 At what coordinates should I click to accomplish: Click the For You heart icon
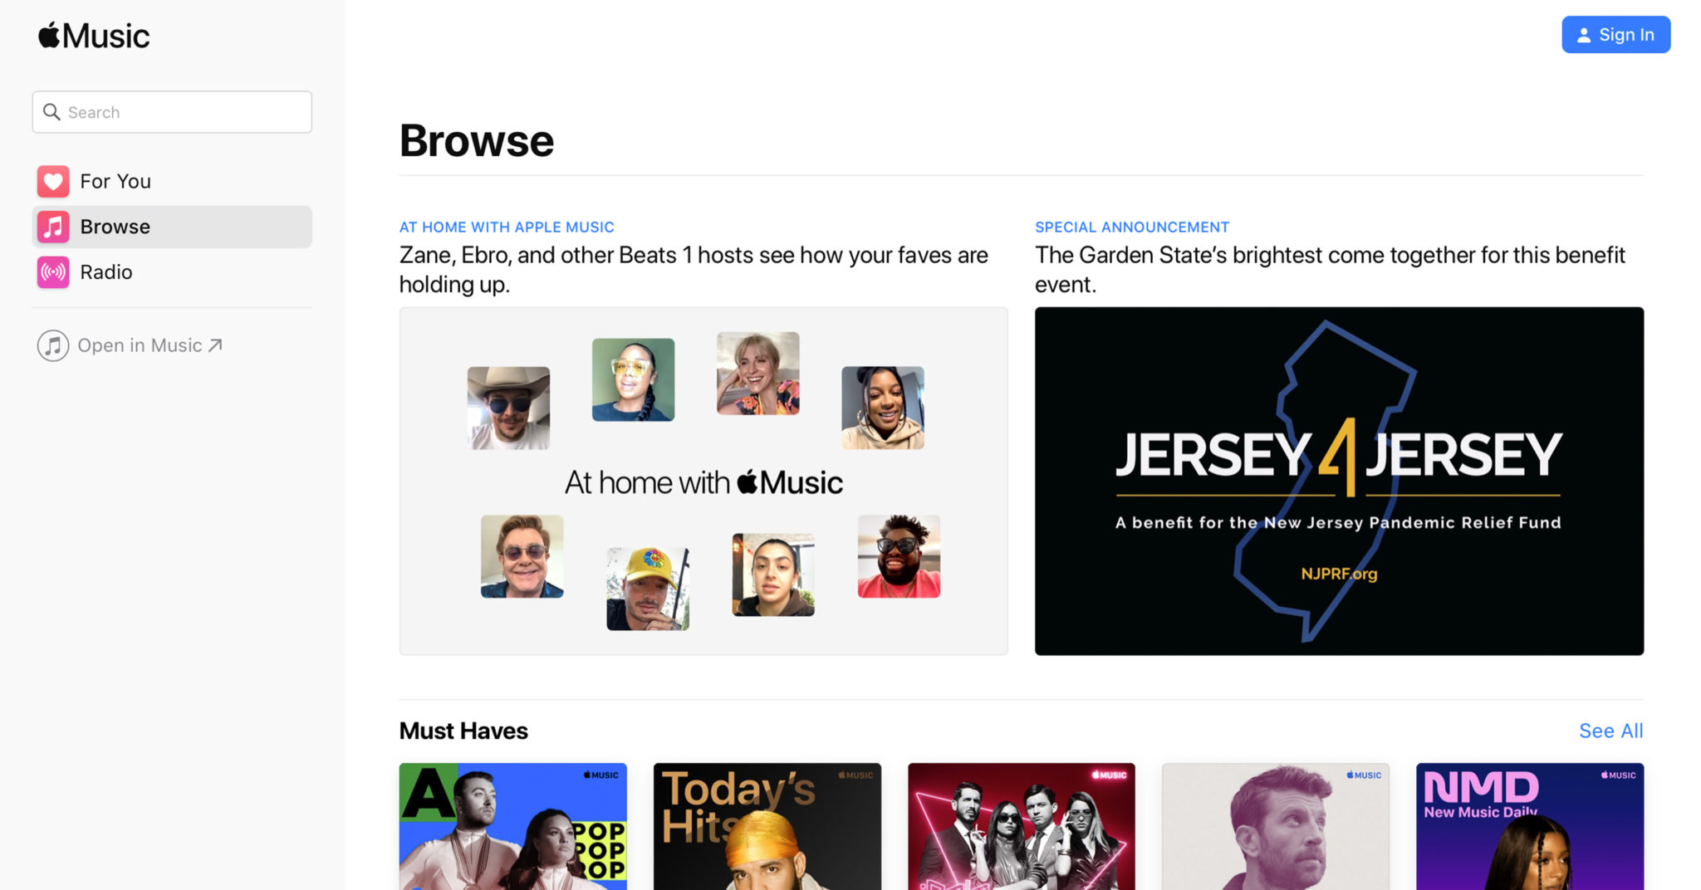[53, 181]
